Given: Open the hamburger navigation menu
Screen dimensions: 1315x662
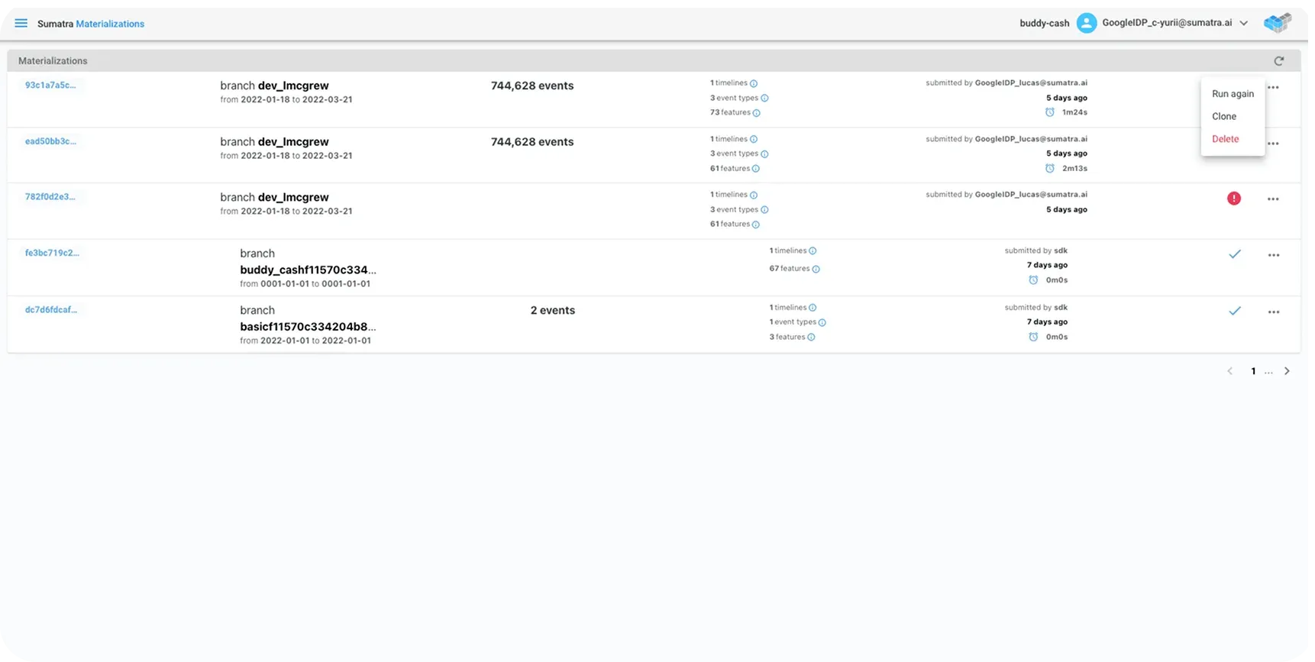Looking at the screenshot, I should (x=21, y=24).
